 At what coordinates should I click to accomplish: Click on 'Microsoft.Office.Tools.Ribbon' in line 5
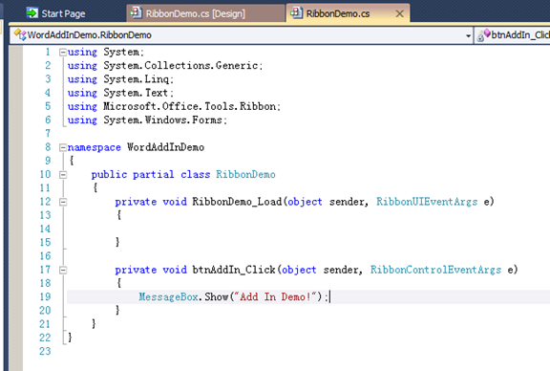coord(189,106)
